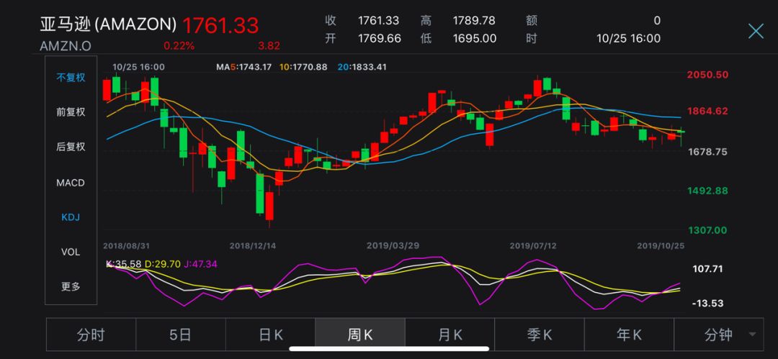
Task: Select 前复权 adjustment option
Action: point(71,112)
